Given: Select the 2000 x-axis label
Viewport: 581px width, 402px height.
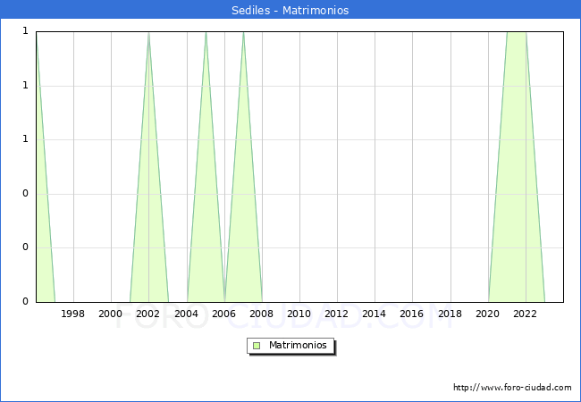Looking at the screenshot, I should pyautogui.click(x=111, y=314).
